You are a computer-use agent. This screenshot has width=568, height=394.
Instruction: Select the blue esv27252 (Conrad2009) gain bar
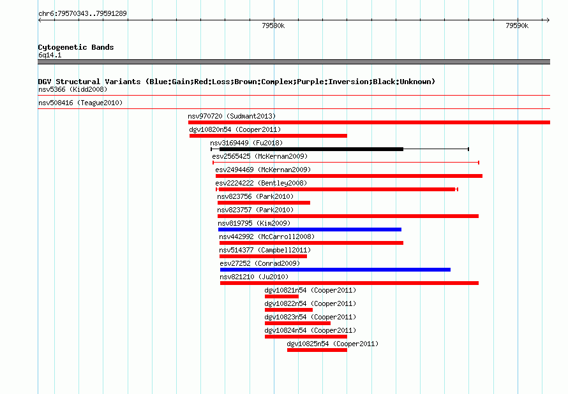336,270
